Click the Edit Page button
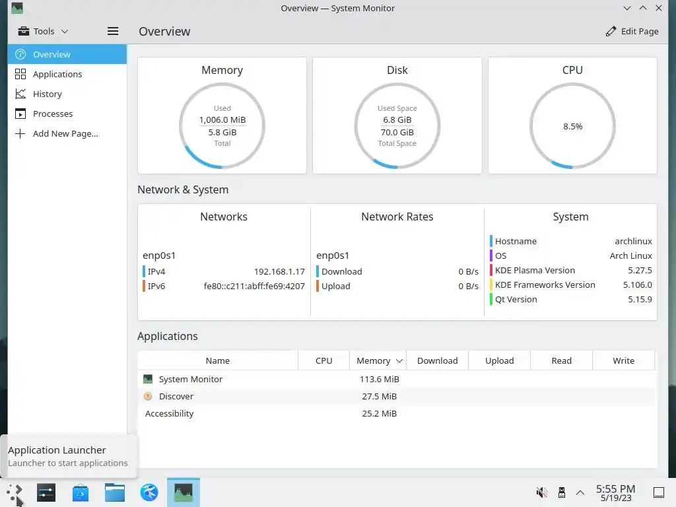 point(632,31)
